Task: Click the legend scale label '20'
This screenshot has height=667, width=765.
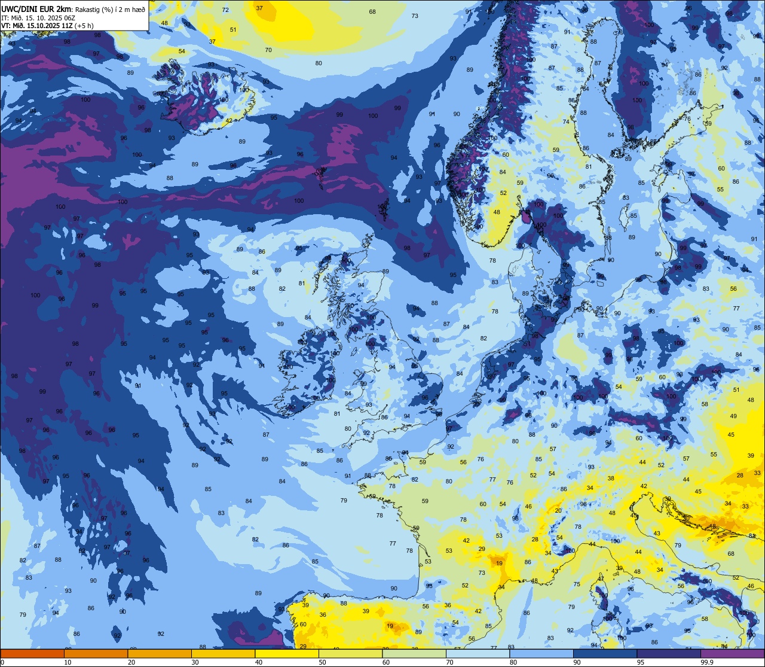Action: click(x=131, y=662)
